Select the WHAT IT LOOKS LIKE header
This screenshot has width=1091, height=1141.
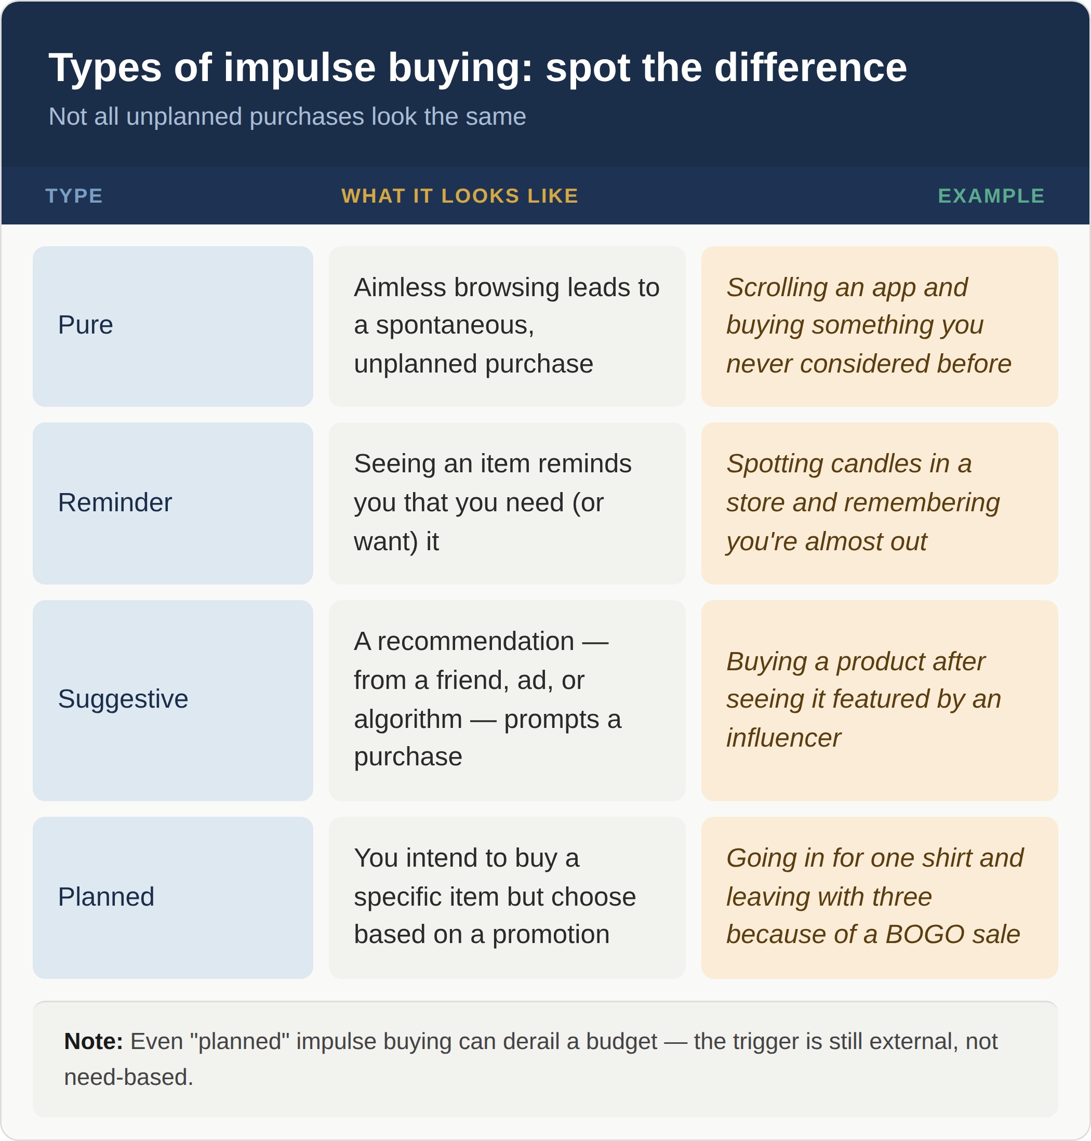point(459,196)
